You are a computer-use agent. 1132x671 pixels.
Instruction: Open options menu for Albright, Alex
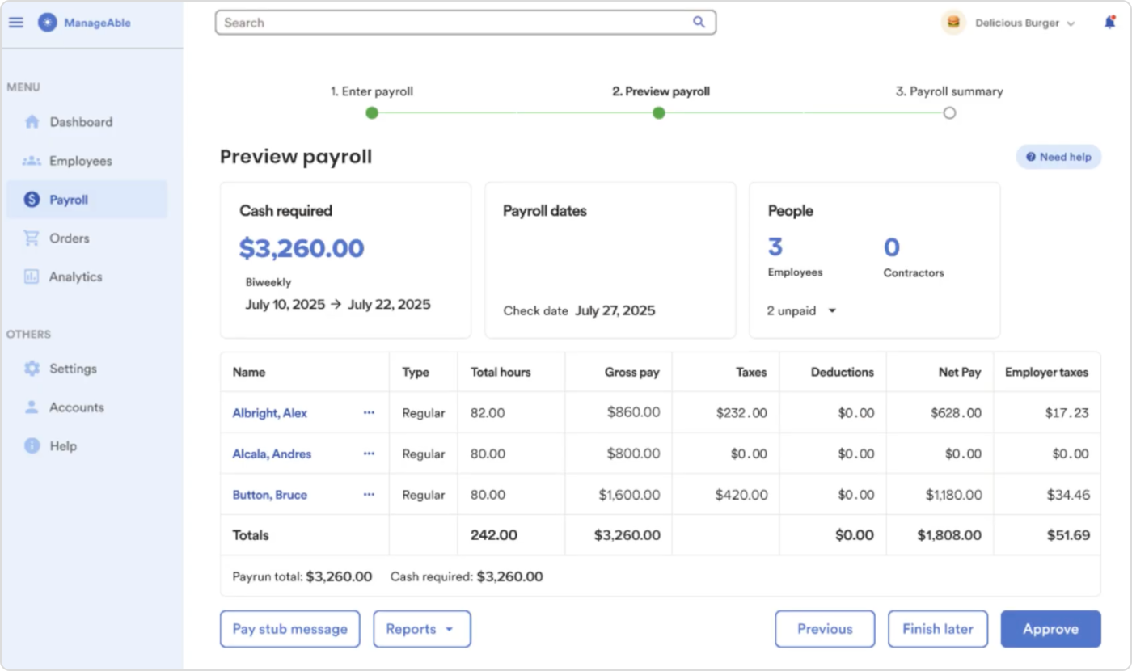(x=369, y=413)
